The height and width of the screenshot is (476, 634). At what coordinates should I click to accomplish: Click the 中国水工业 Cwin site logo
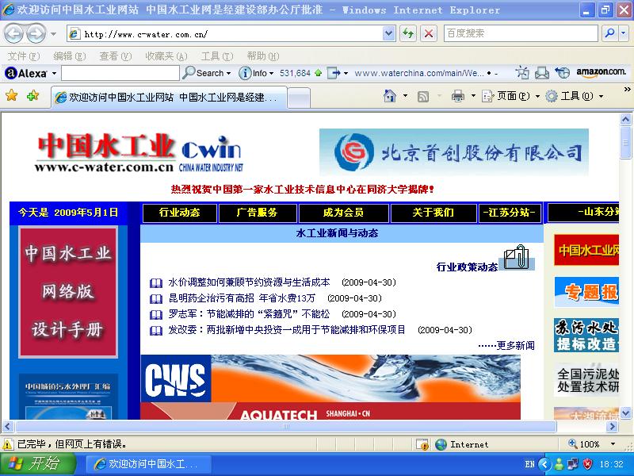139,152
